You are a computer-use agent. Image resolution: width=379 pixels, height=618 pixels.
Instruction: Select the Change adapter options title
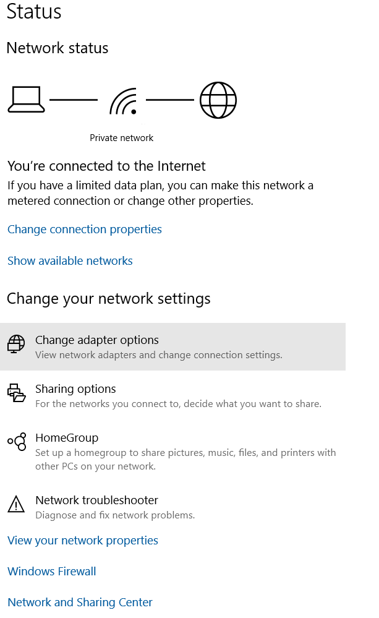(97, 340)
